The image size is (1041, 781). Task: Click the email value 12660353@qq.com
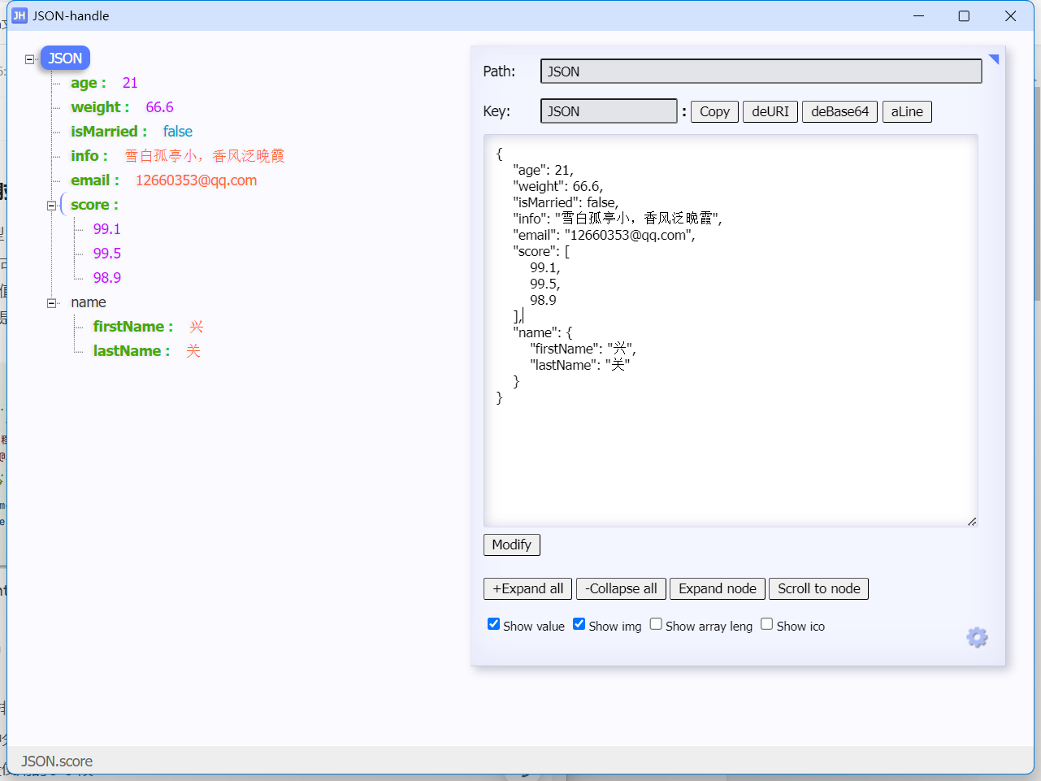coord(196,180)
